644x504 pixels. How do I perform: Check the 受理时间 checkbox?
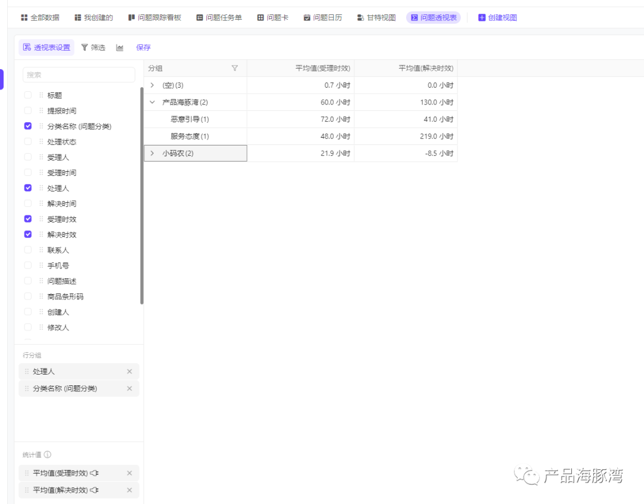[28, 172]
